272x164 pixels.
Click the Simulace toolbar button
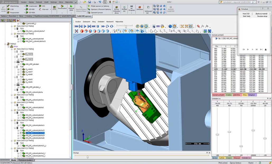(x=140, y=8)
